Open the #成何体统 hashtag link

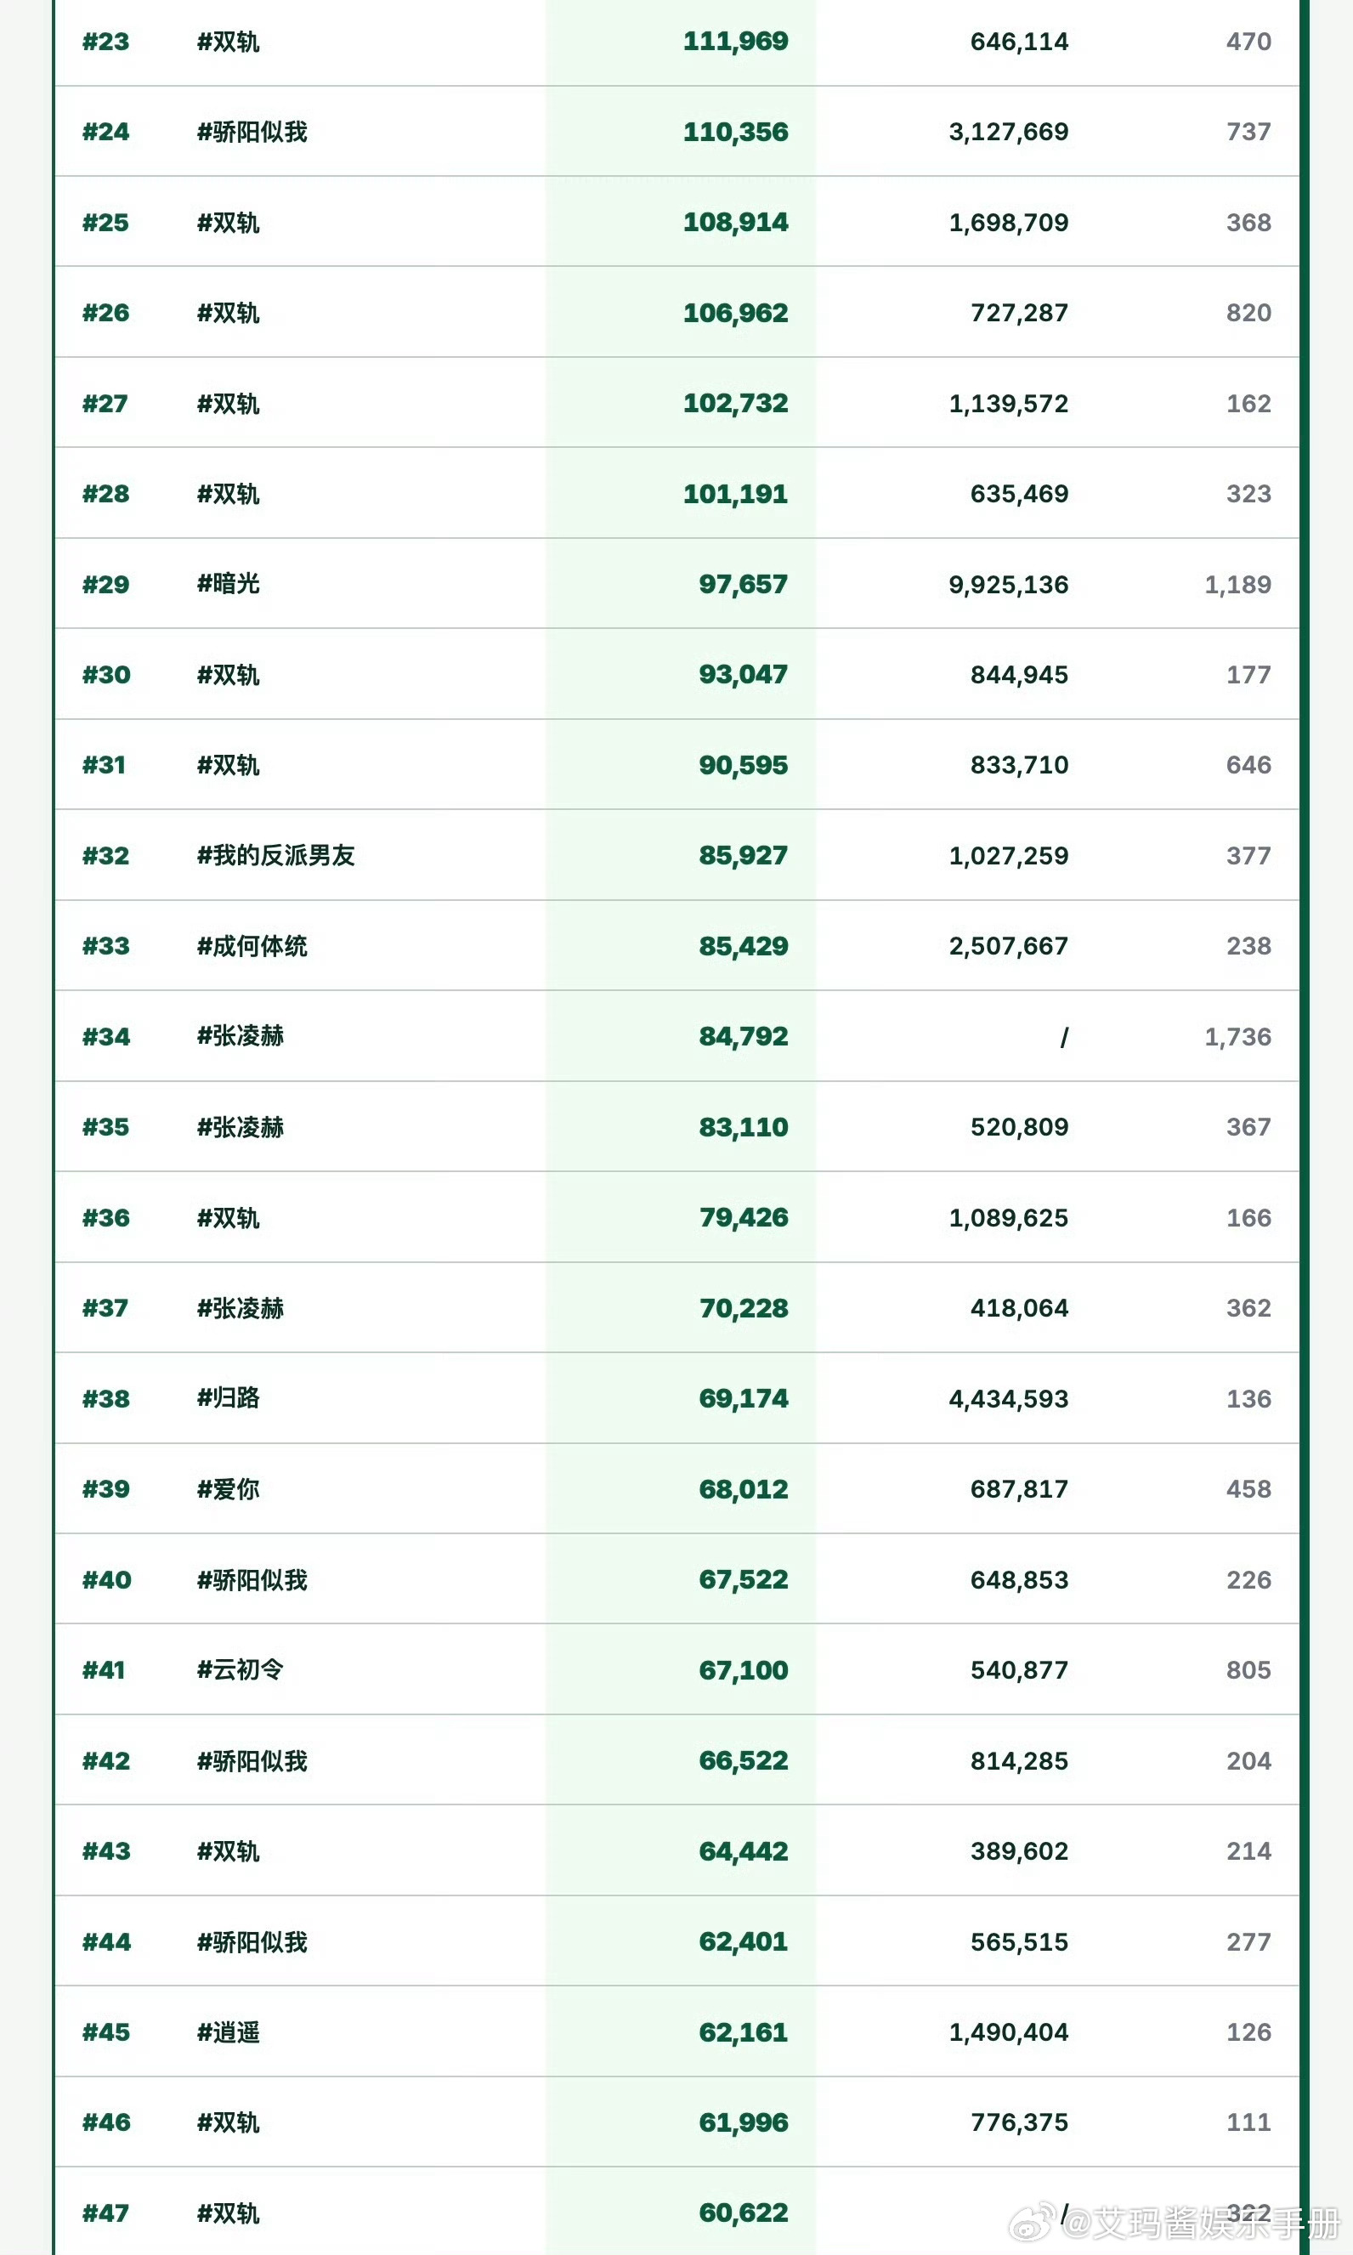(252, 945)
